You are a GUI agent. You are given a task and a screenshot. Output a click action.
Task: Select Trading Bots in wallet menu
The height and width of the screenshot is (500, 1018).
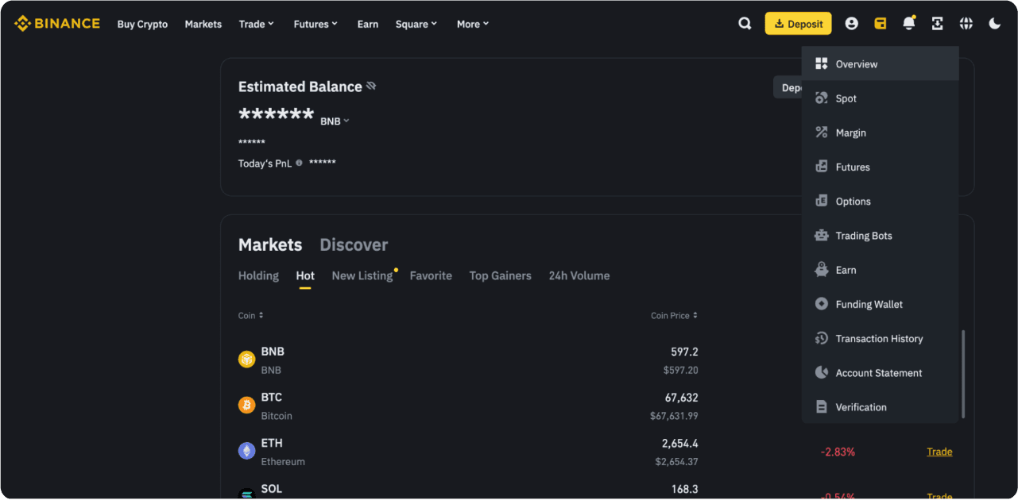pyautogui.click(x=881, y=236)
